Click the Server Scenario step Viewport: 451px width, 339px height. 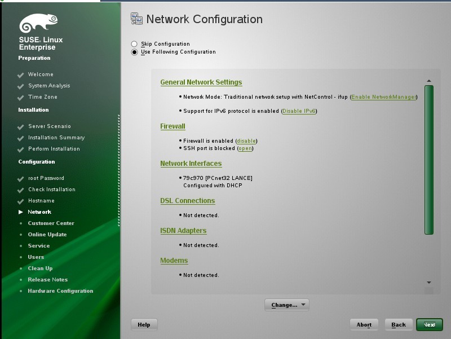tap(50, 126)
